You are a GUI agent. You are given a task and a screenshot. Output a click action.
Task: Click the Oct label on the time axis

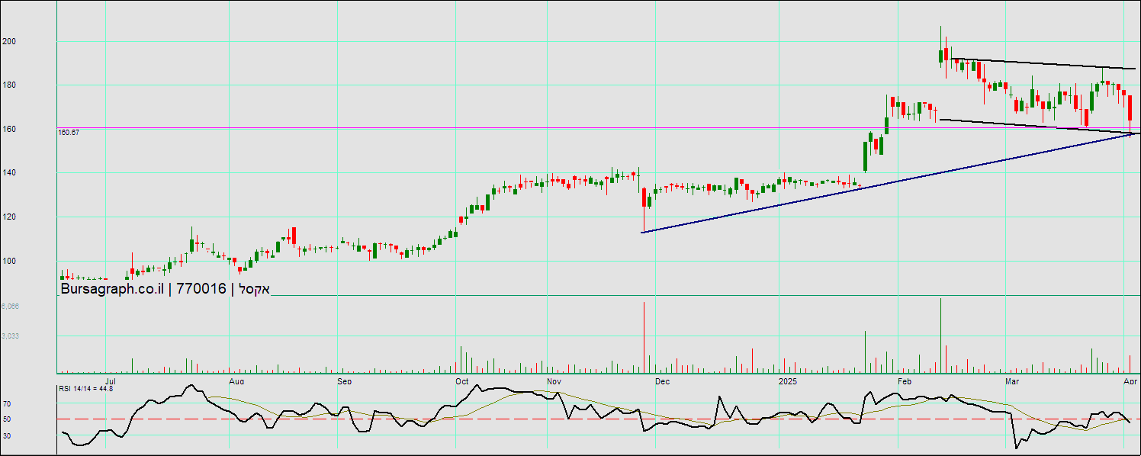tap(461, 381)
